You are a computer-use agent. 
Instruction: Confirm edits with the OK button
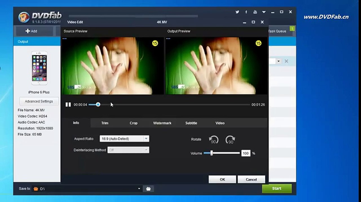point(222,180)
